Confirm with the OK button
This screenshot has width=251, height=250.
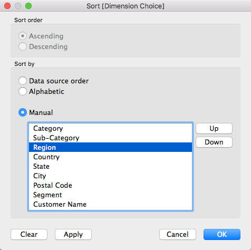[x=222, y=234]
